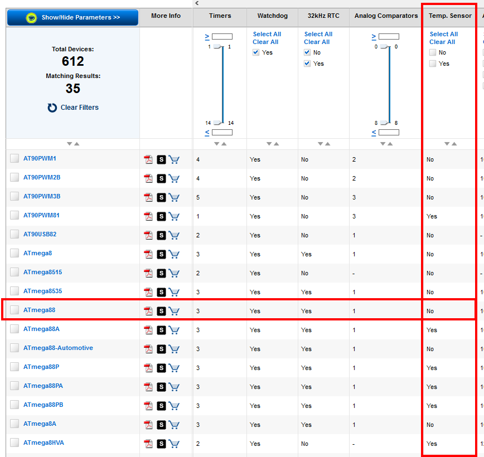Click the samples icon for ATmega8HVA

coord(161,444)
